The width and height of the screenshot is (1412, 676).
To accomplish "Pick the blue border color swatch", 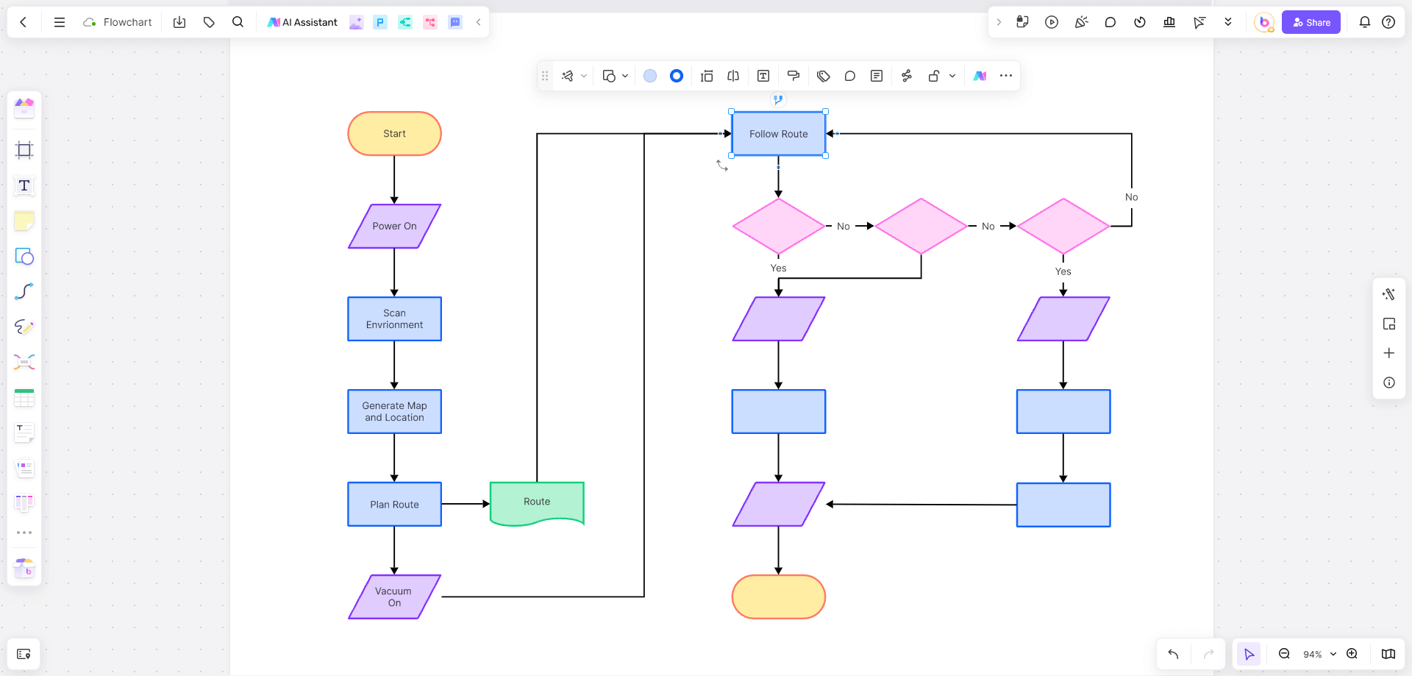I will (677, 76).
